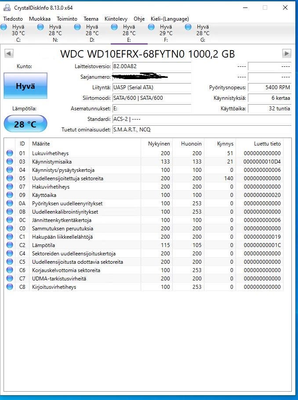Go to next disk with right arrow

coord(287,53)
